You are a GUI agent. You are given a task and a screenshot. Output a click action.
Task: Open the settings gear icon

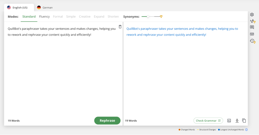[x=252, y=15]
